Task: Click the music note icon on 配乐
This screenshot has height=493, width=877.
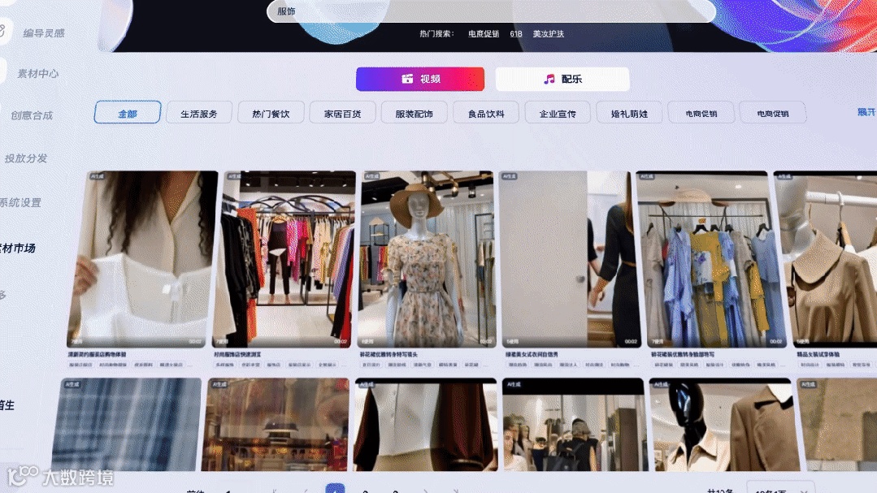Action: (548, 79)
